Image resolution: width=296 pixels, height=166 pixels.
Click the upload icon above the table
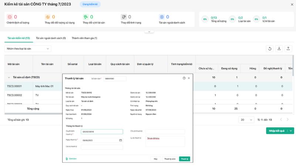[289, 49]
